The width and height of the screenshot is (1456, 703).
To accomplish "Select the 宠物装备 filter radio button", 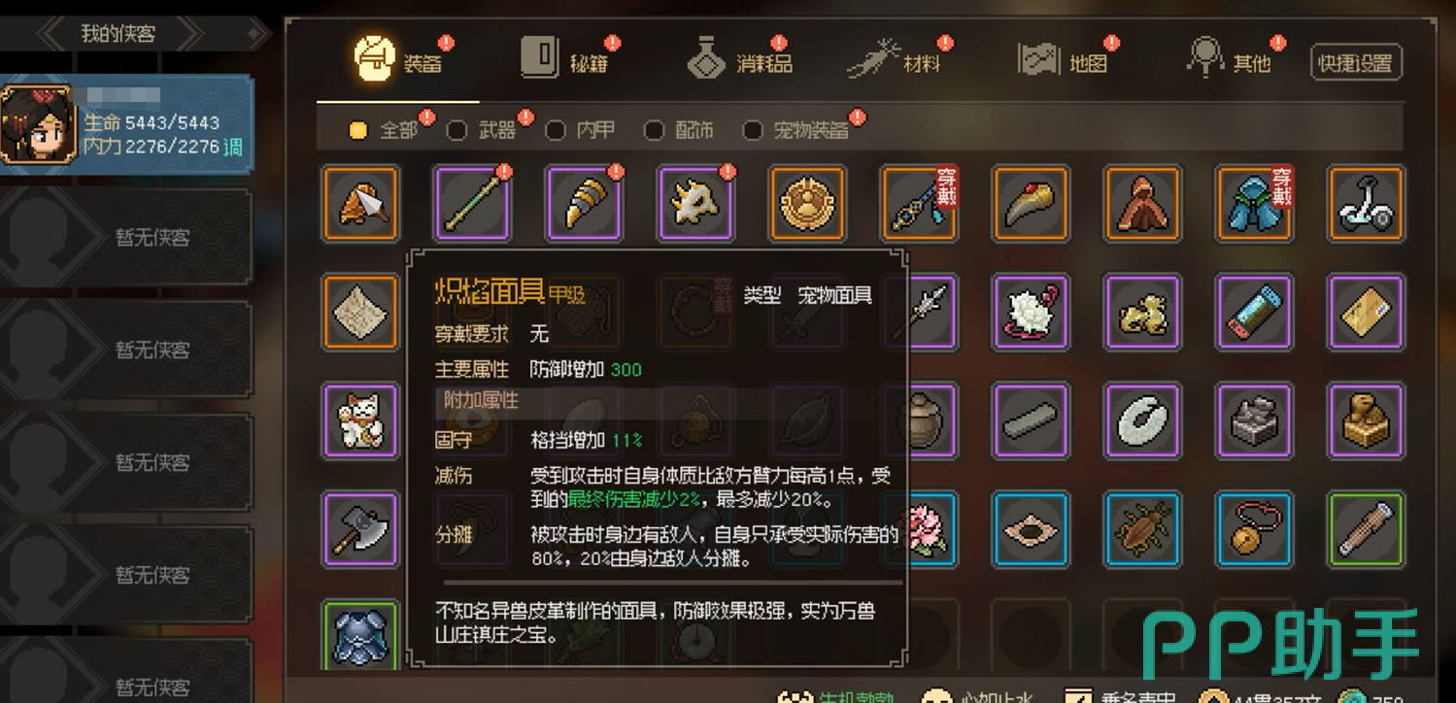I will click(x=753, y=130).
